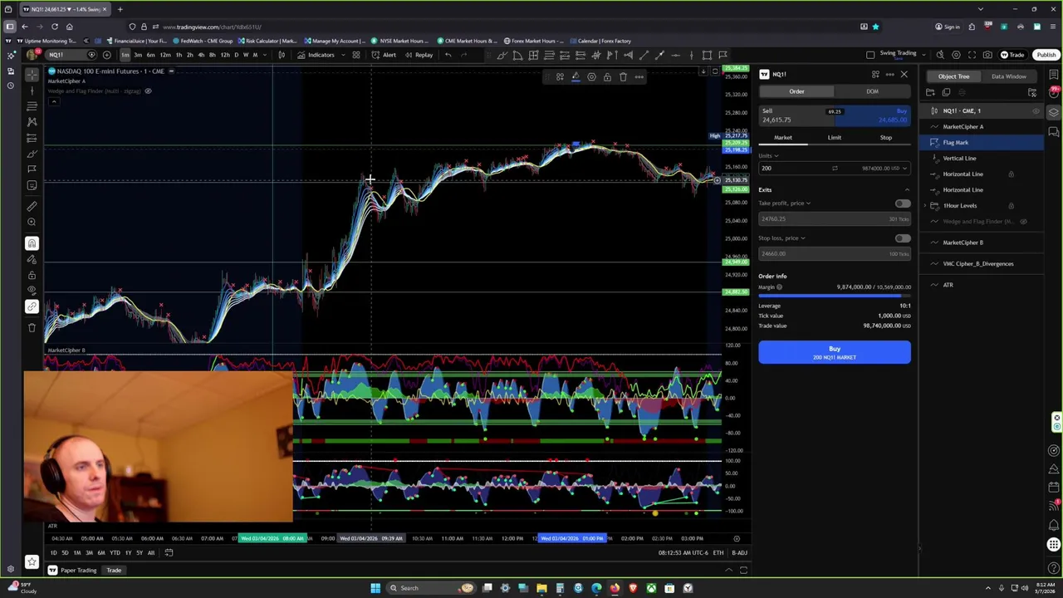Select the D daily timeframe
The width and height of the screenshot is (1063, 598).
tap(236, 55)
